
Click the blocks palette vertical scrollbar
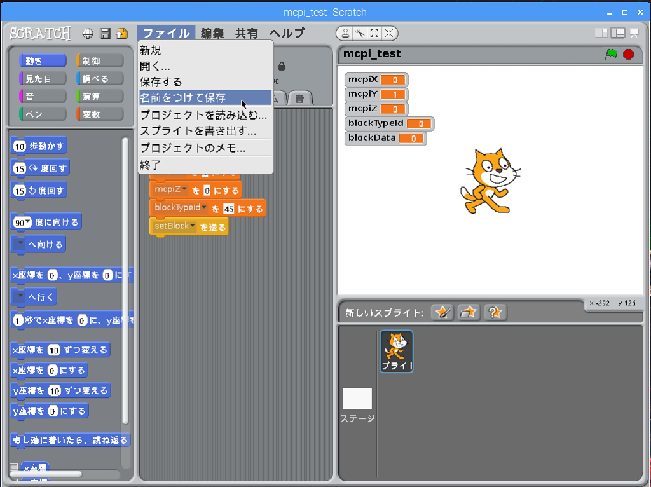(125, 280)
